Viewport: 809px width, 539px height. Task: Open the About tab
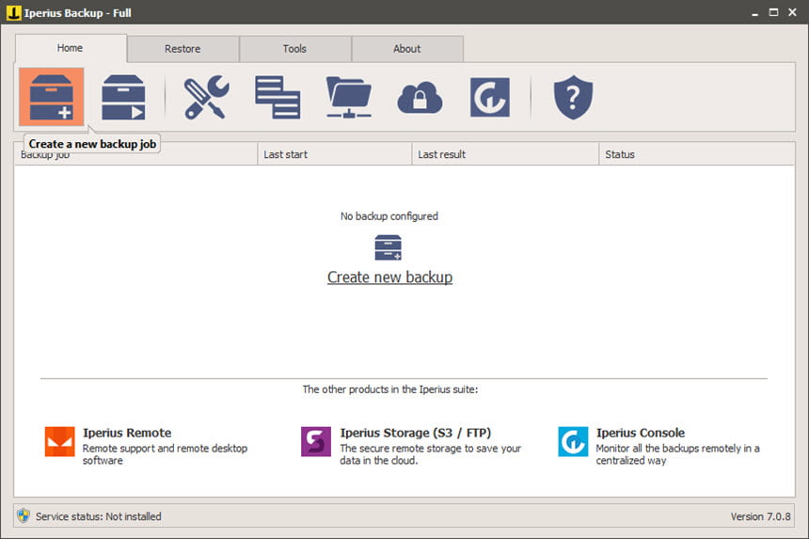point(407,49)
